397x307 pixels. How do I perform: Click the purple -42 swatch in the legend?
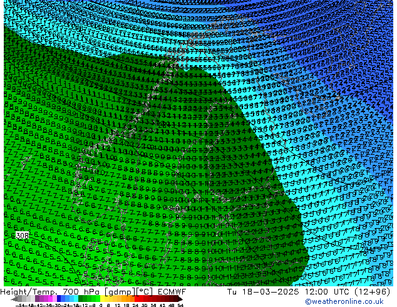tap(37, 299)
